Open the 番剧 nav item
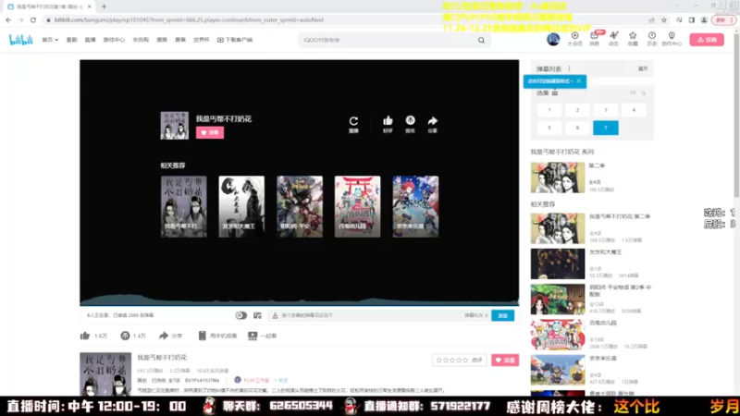 [71, 40]
